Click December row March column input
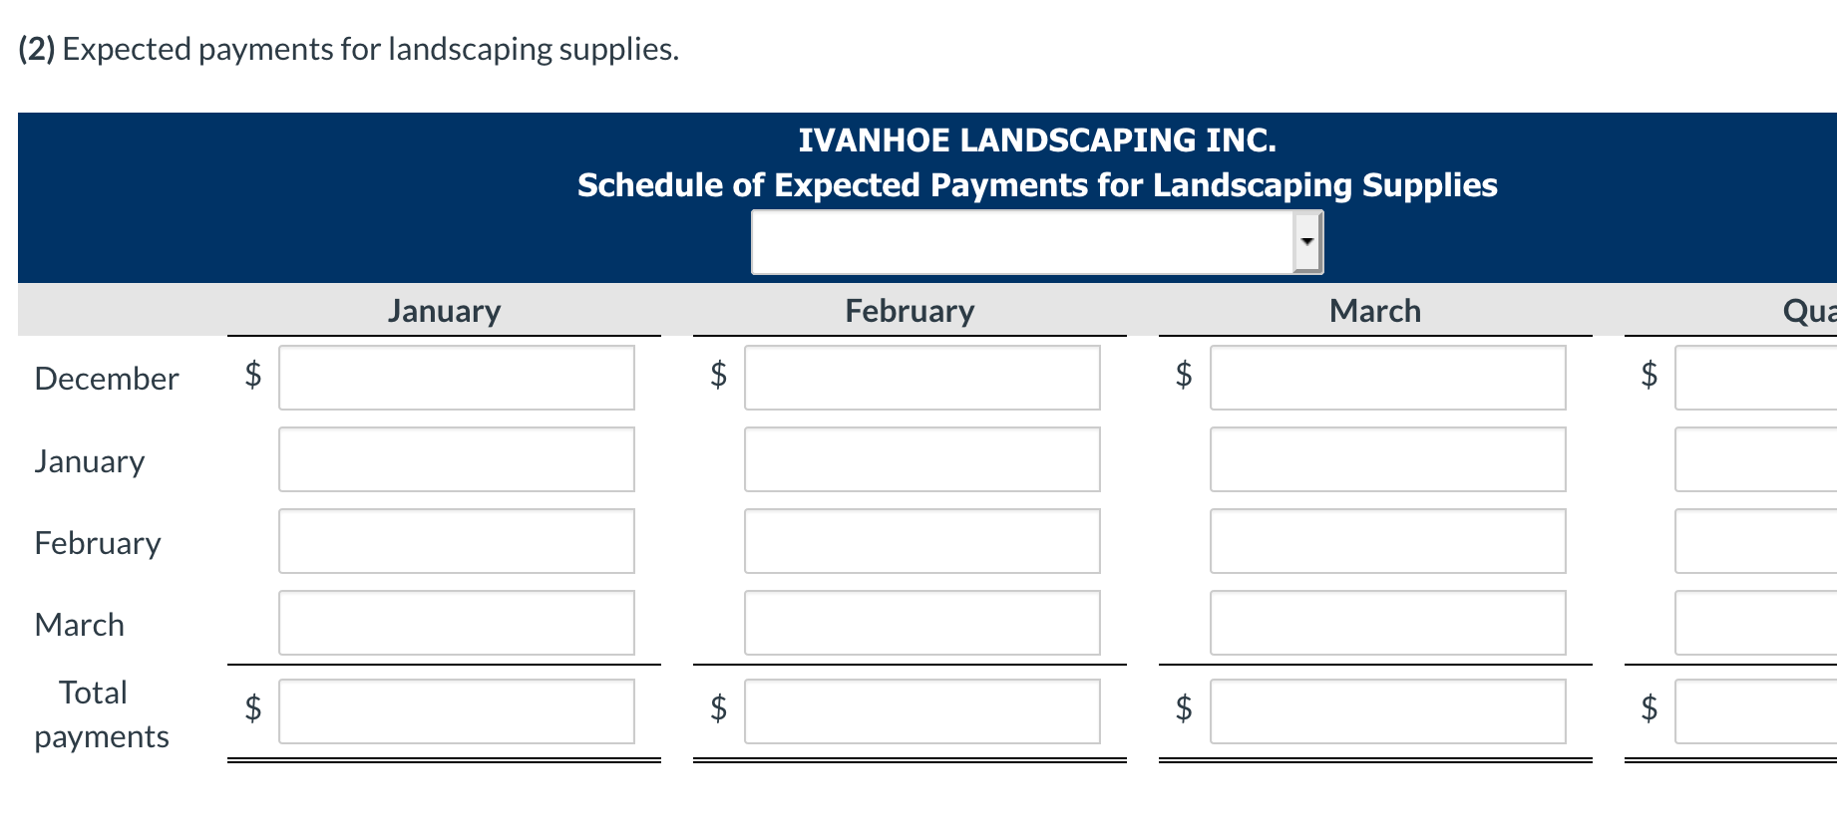The width and height of the screenshot is (1837, 837). point(1388,378)
